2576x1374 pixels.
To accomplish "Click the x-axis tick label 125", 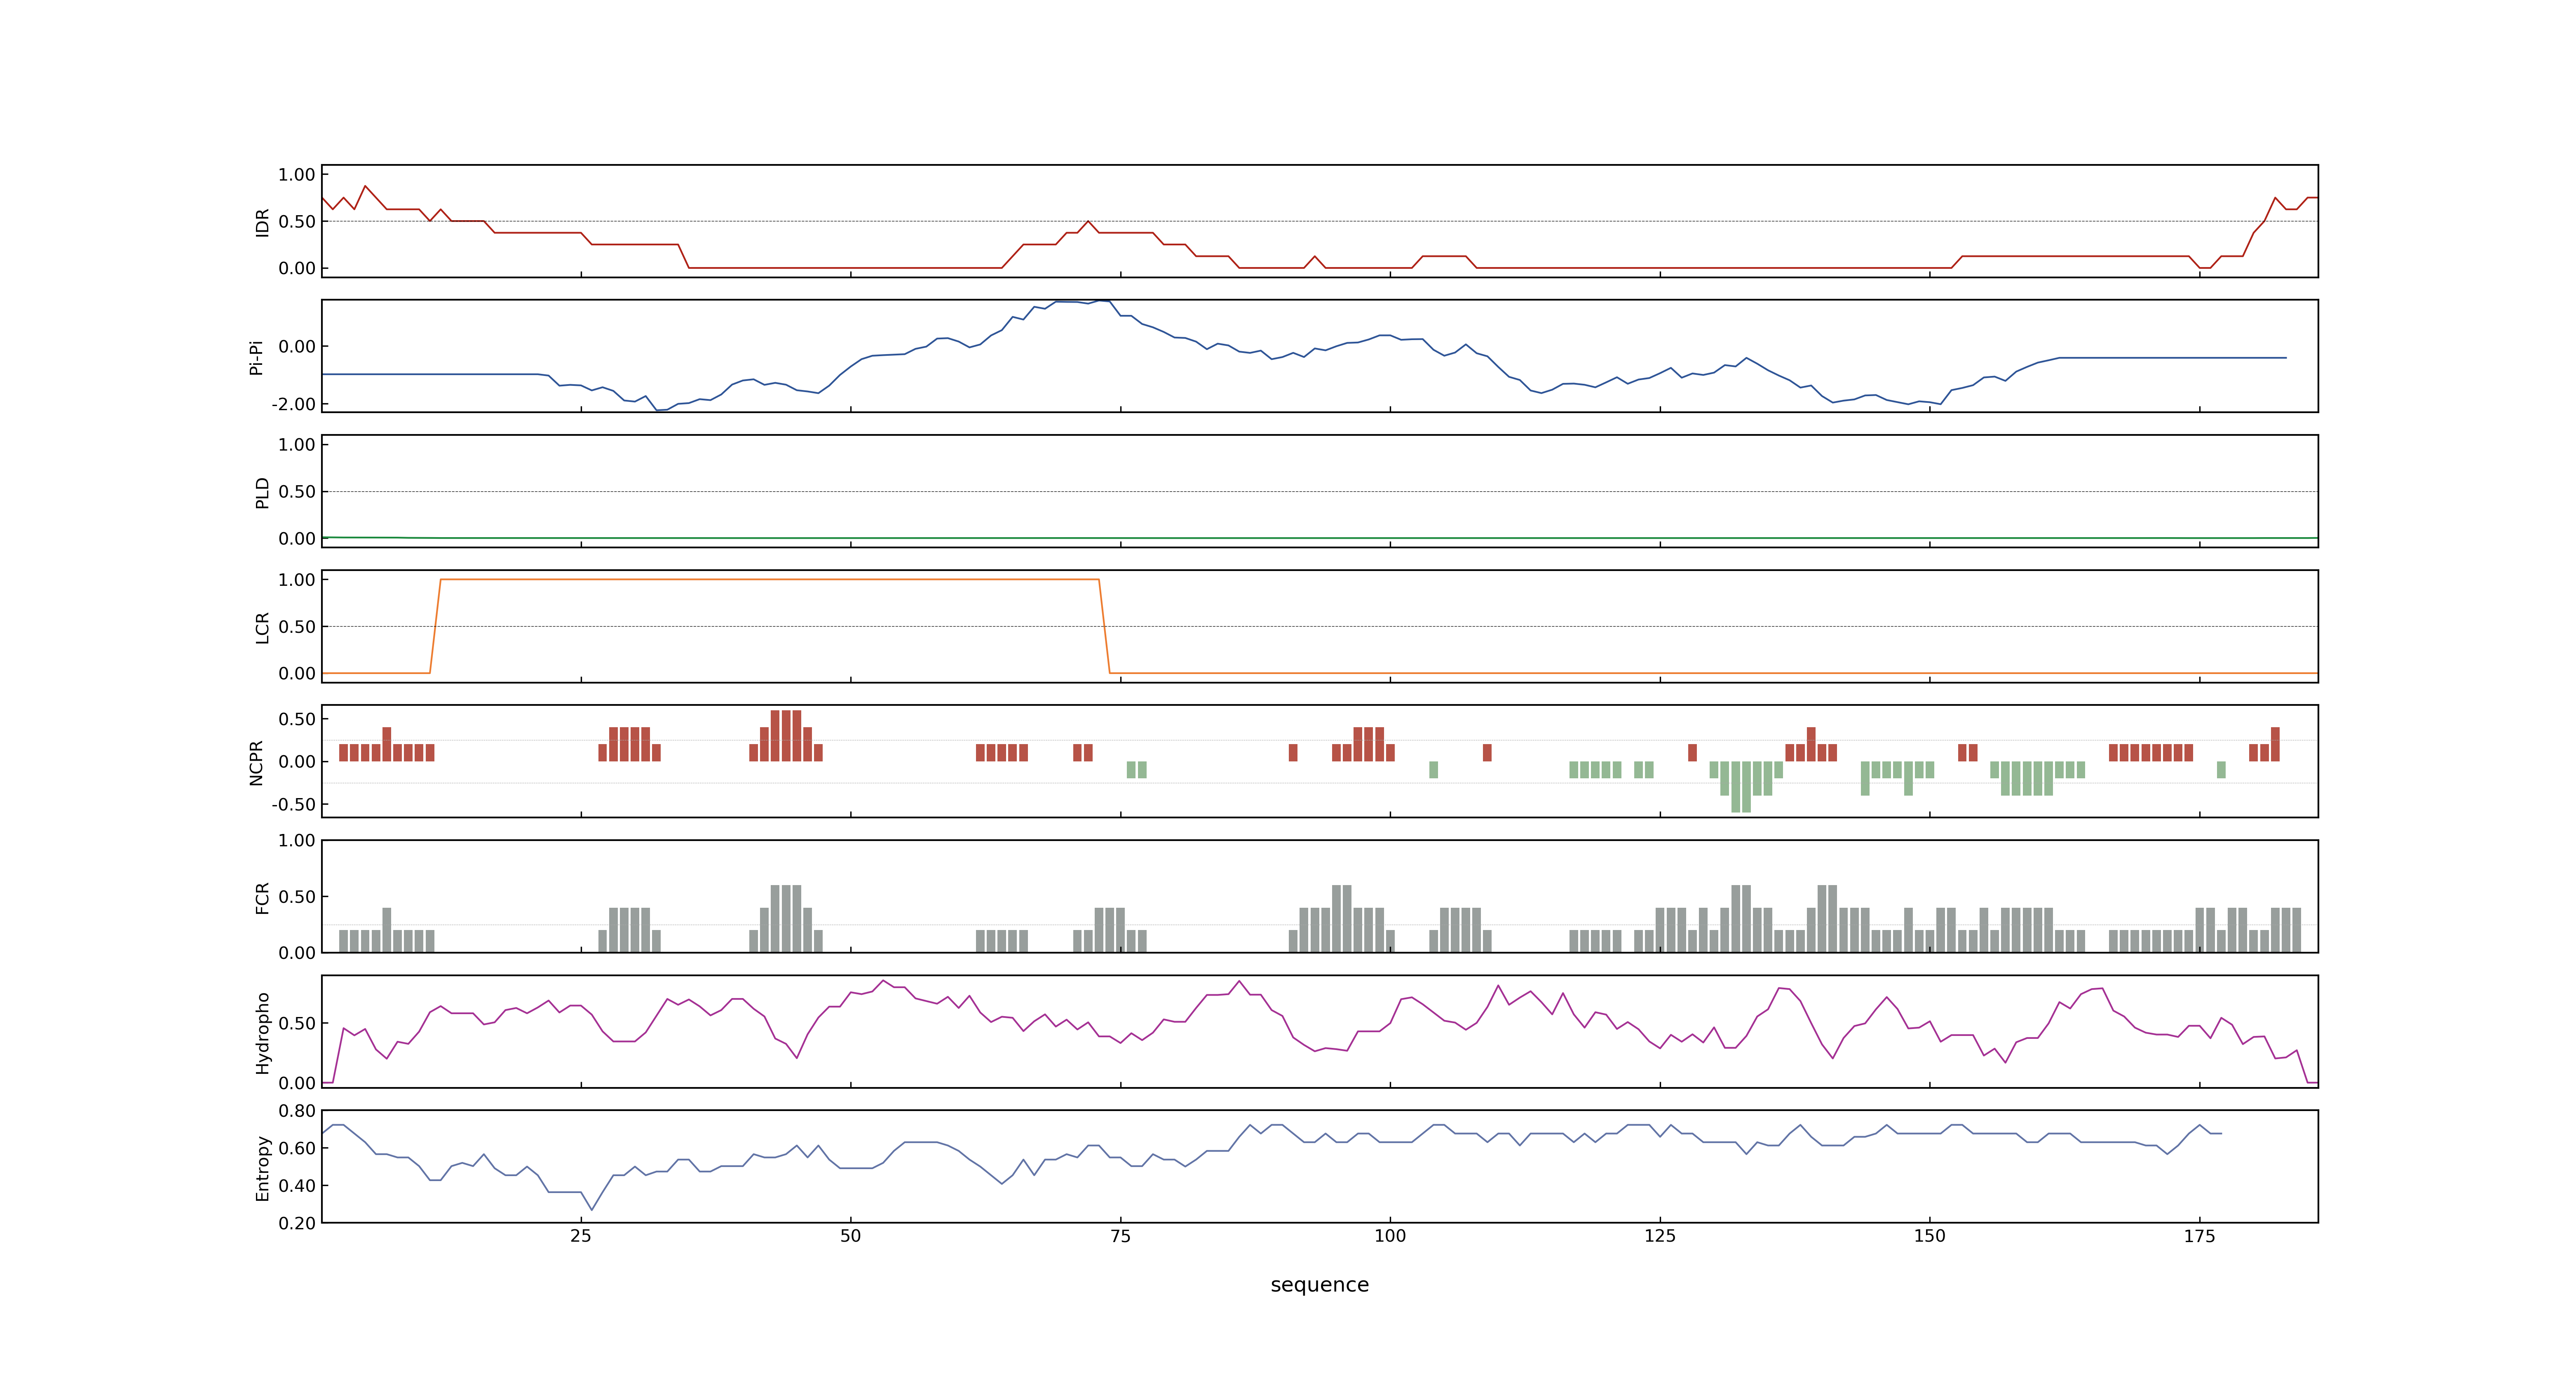I will (x=1660, y=1236).
